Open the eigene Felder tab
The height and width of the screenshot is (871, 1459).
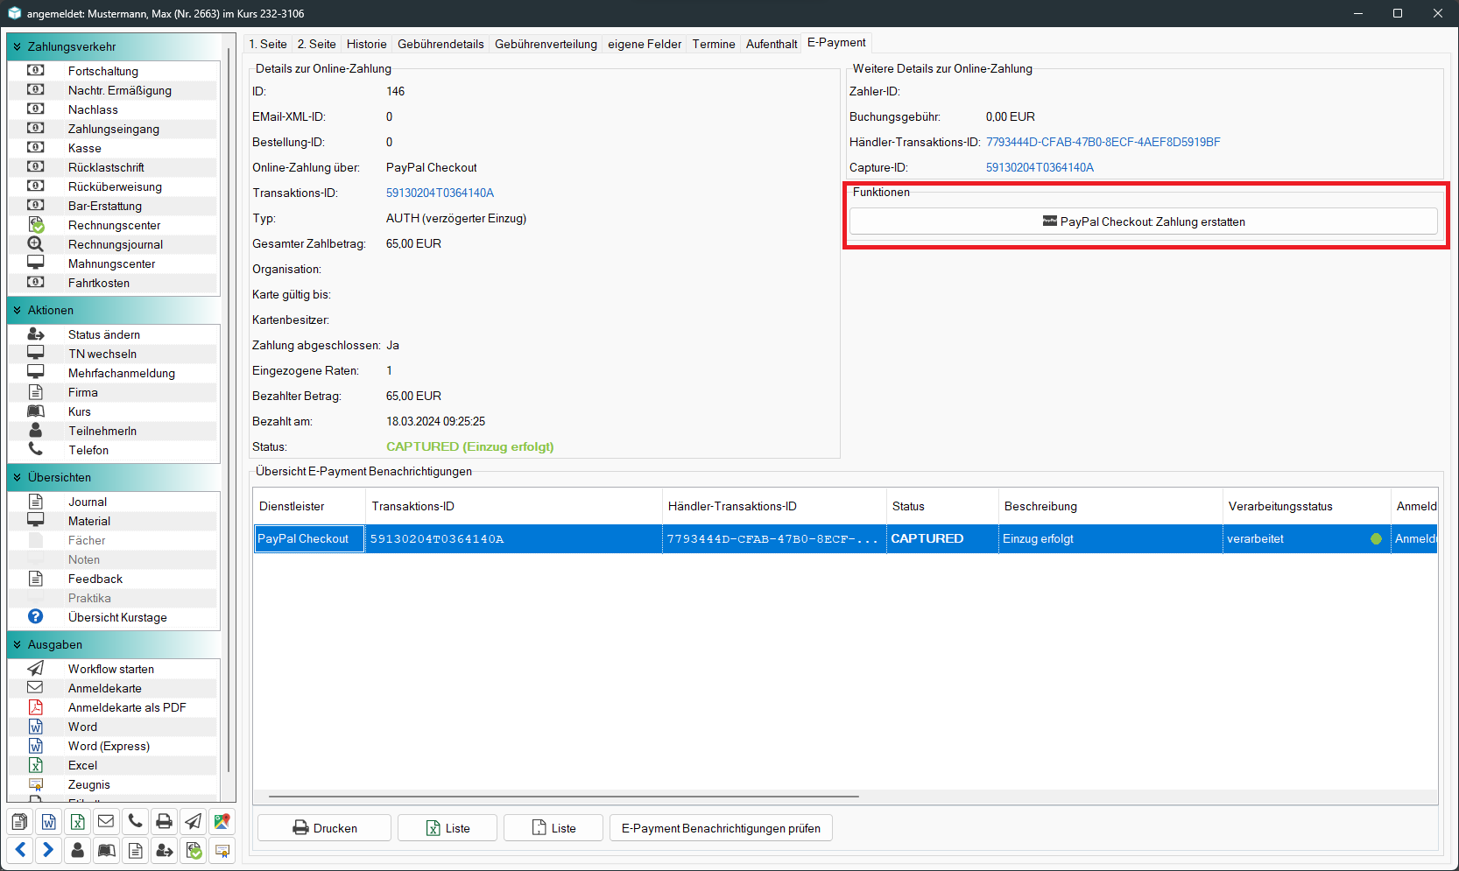pyautogui.click(x=645, y=44)
